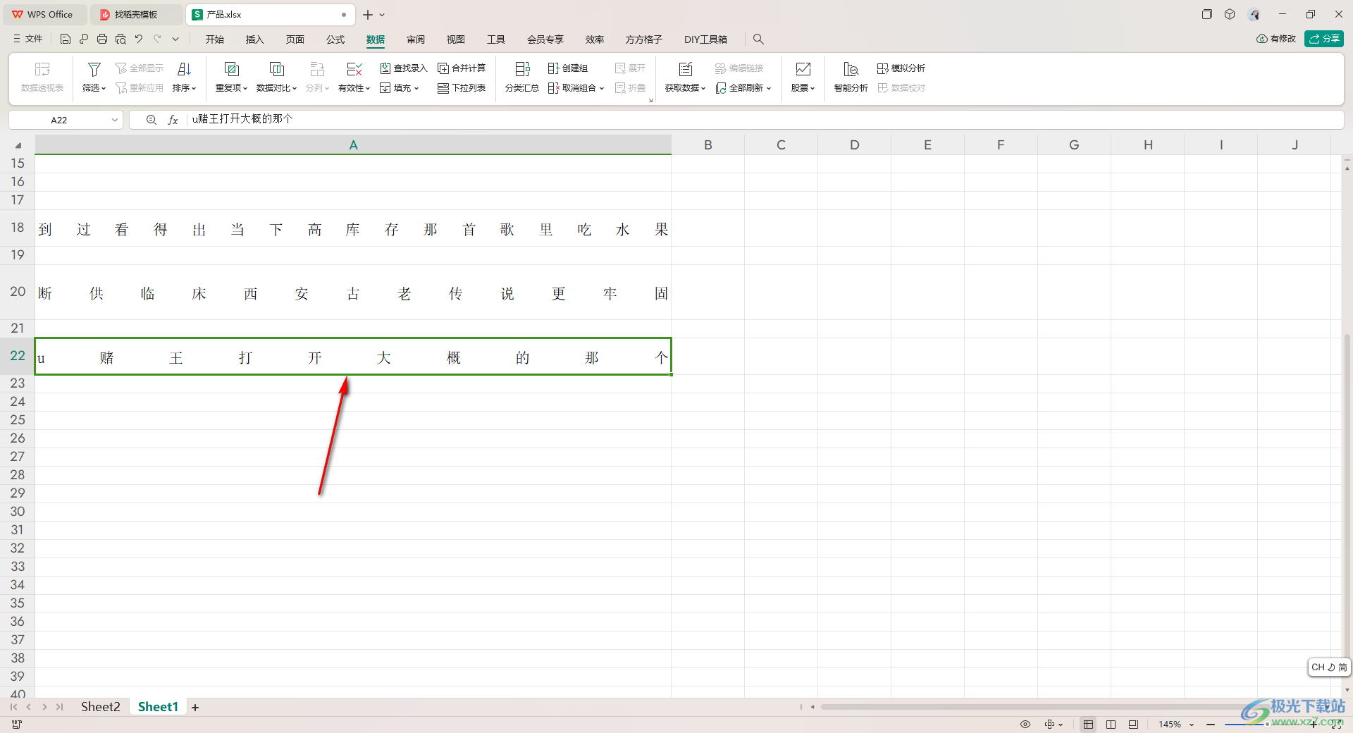Viewport: 1353px width, 733px height.
Task: Open the 文件 menu
Action: point(28,39)
